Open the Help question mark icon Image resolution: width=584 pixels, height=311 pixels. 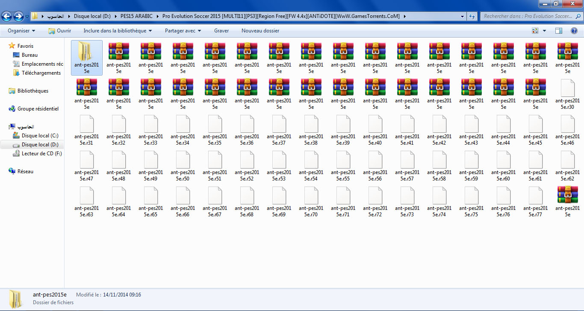(x=574, y=31)
